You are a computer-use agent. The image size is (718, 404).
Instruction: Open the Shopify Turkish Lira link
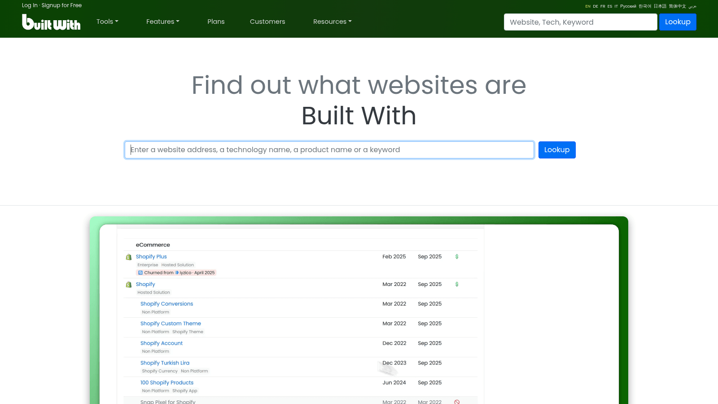pyautogui.click(x=165, y=363)
